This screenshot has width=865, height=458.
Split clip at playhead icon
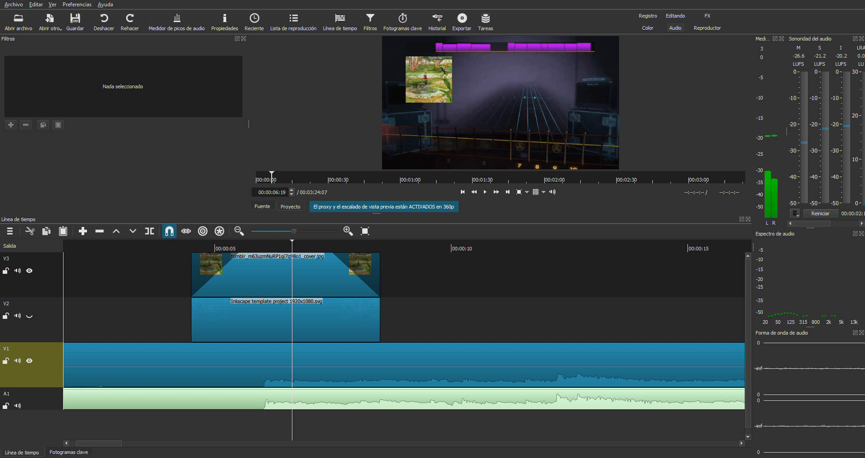pos(150,231)
